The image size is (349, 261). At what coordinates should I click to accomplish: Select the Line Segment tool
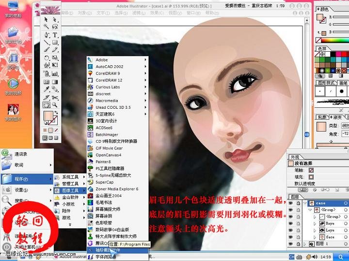click(47, 42)
